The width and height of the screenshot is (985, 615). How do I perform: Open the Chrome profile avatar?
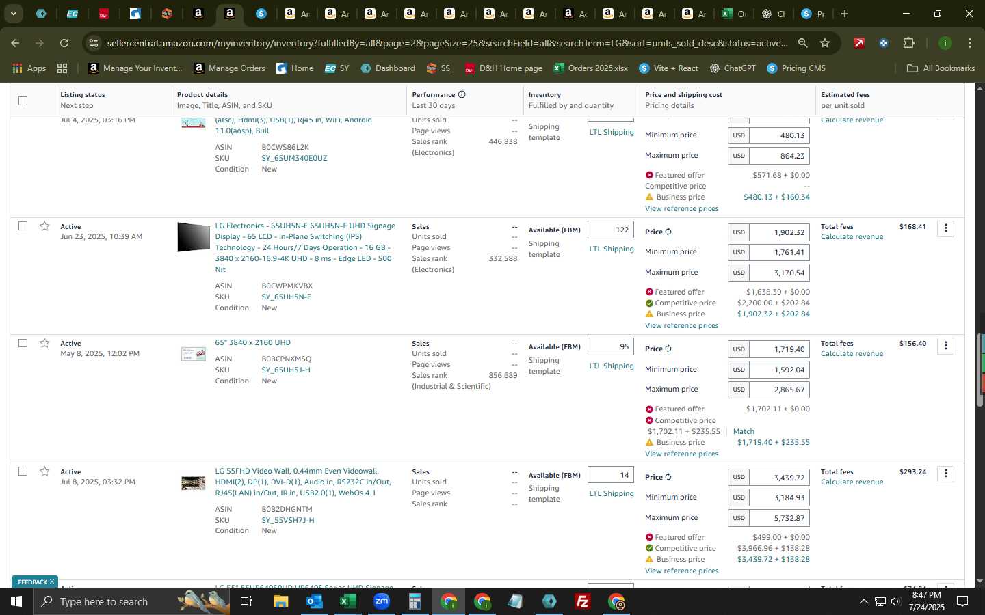click(x=945, y=43)
